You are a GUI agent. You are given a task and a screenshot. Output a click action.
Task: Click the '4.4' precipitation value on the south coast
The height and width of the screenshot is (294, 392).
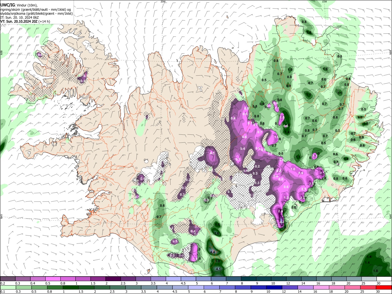213,252
